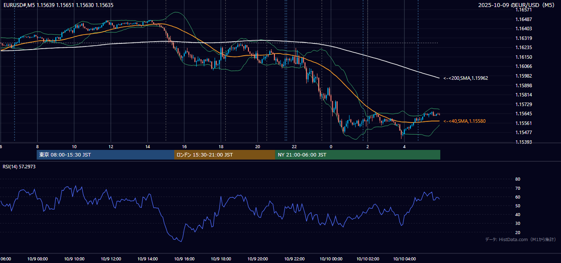Click price axis value 1.15729
Image resolution: width=561 pixels, height=263 pixels.
tap(523, 104)
